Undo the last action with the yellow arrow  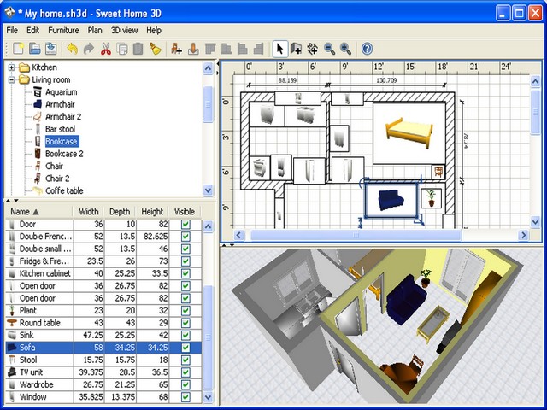pos(72,49)
